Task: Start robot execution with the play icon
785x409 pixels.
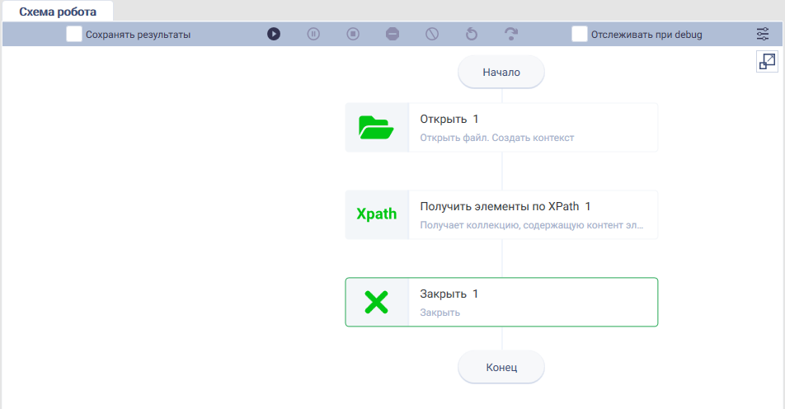Action: 274,34
